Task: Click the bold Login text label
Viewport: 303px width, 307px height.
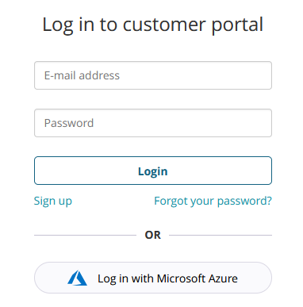Action: pos(153,171)
